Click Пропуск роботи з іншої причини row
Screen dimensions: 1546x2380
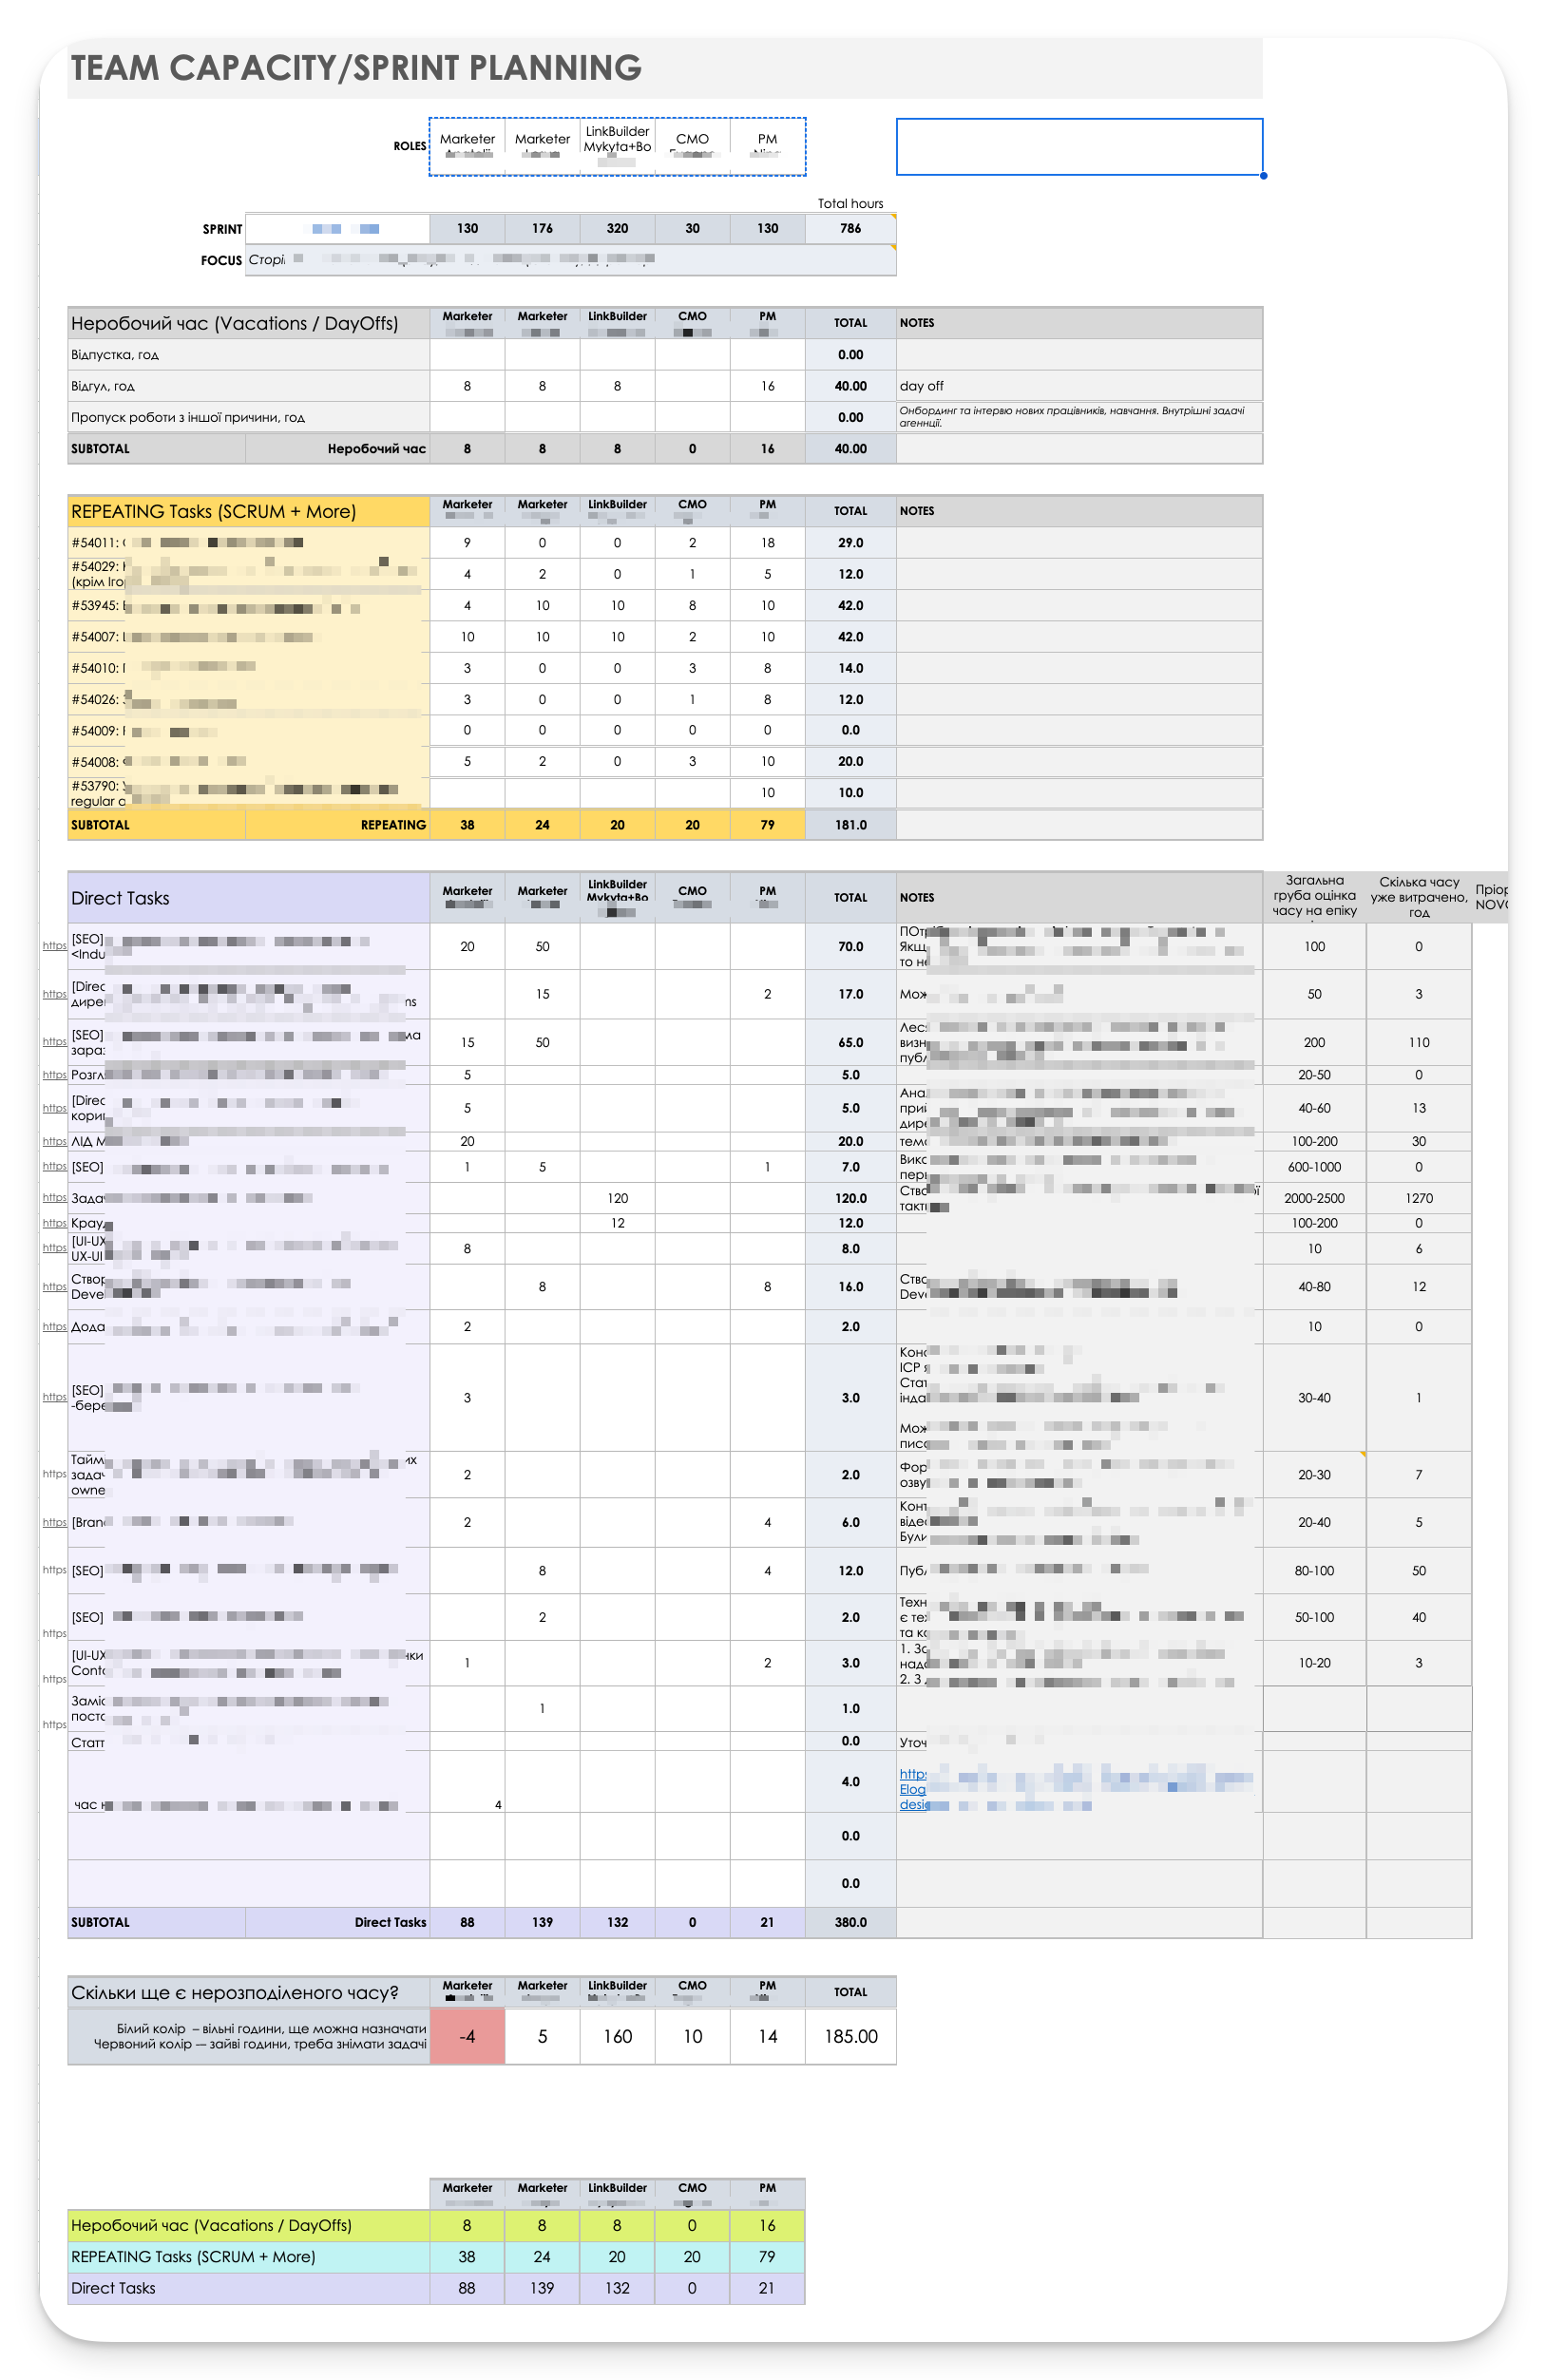pos(248,418)
